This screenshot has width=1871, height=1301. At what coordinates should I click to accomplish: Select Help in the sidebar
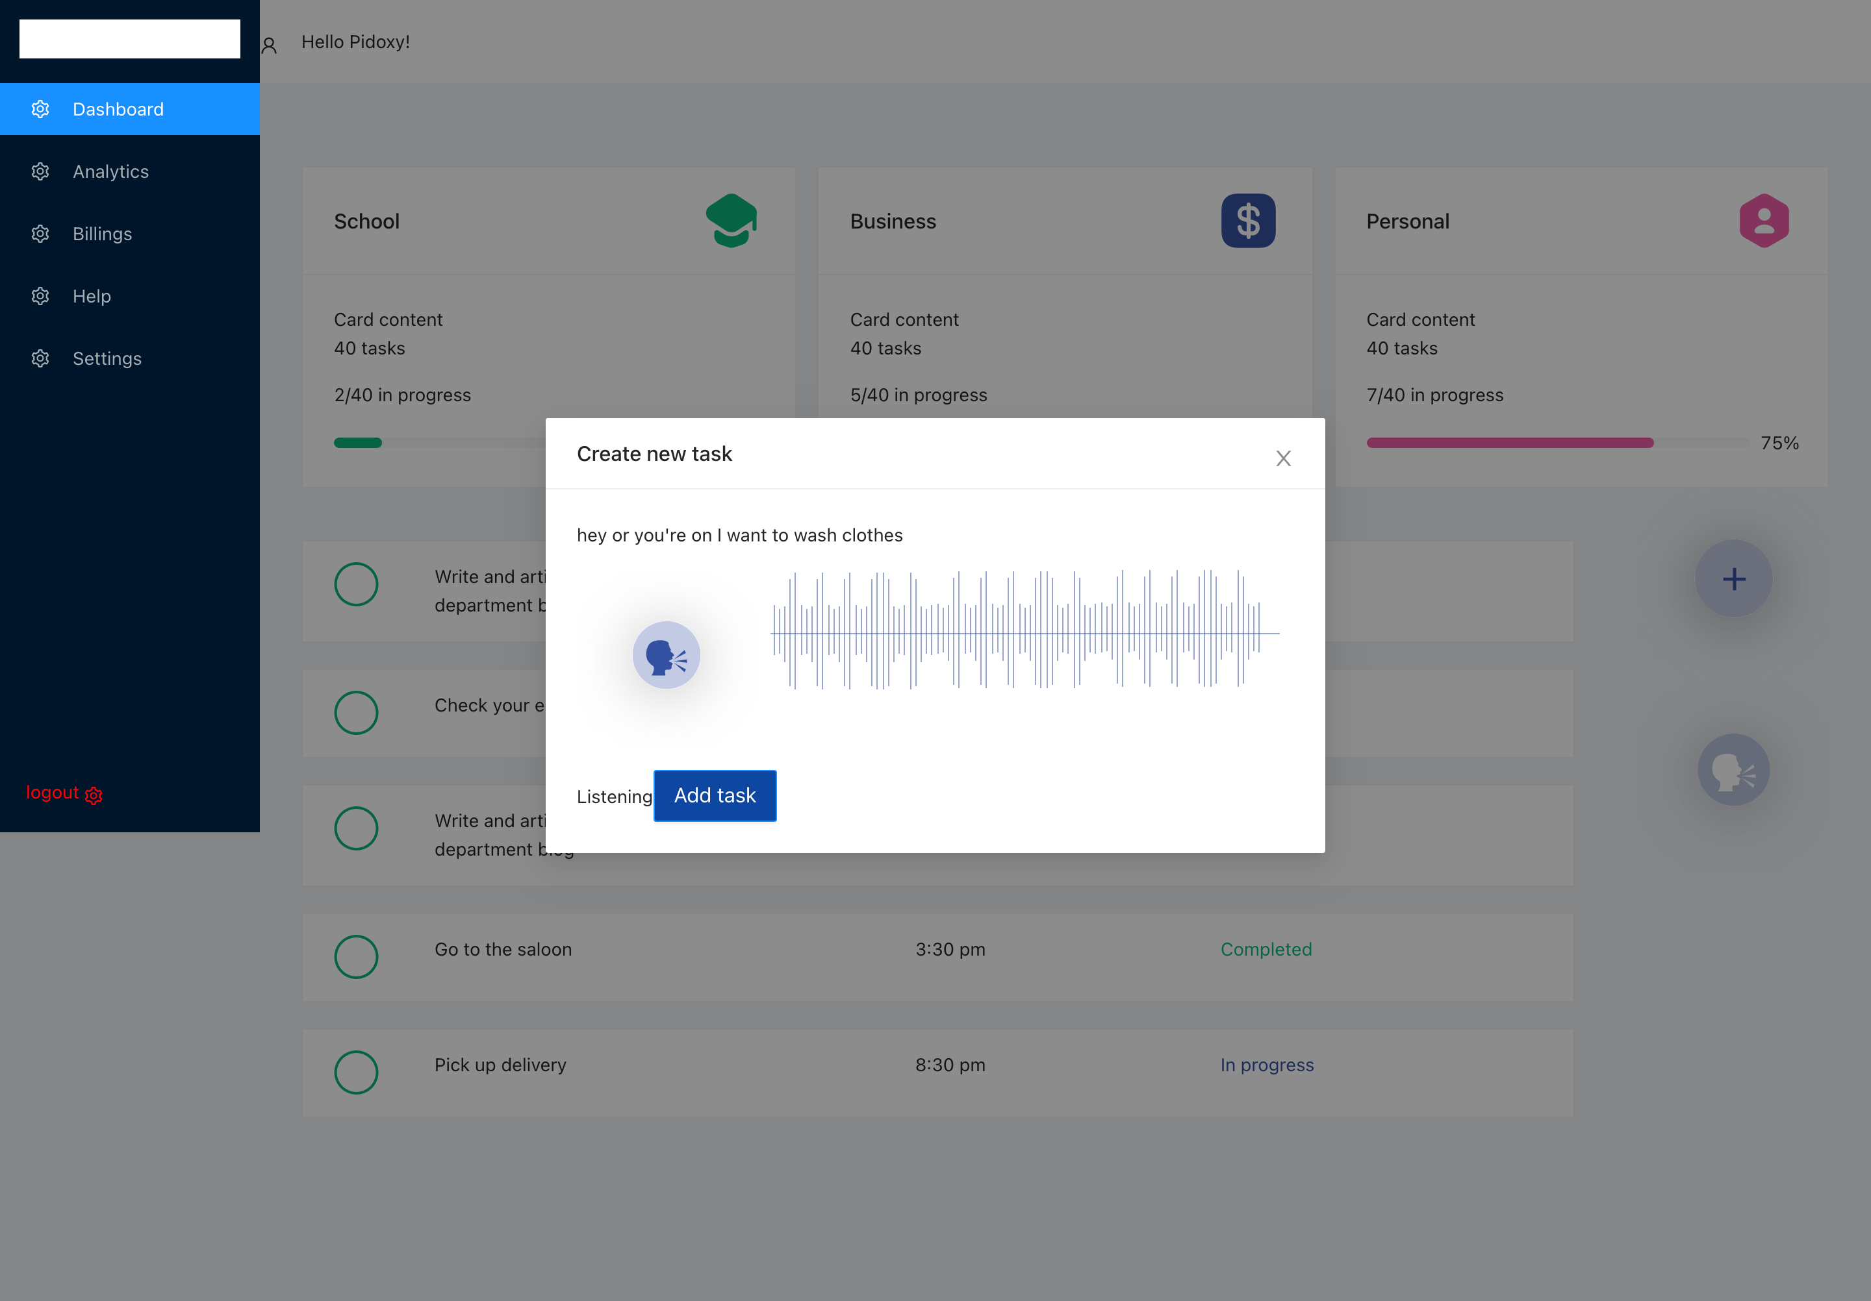point(91,296)
